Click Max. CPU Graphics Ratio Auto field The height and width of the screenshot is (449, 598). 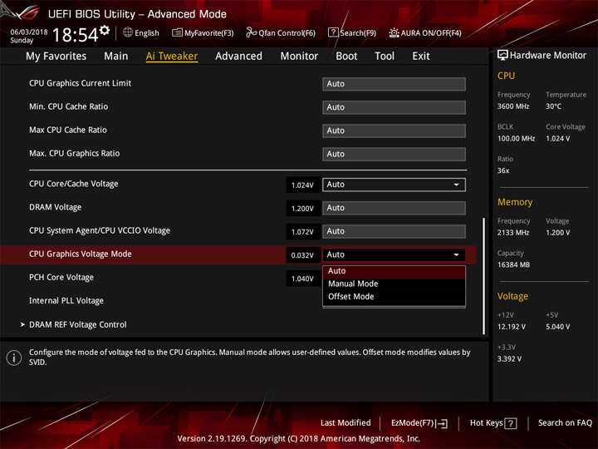[394, 154]
